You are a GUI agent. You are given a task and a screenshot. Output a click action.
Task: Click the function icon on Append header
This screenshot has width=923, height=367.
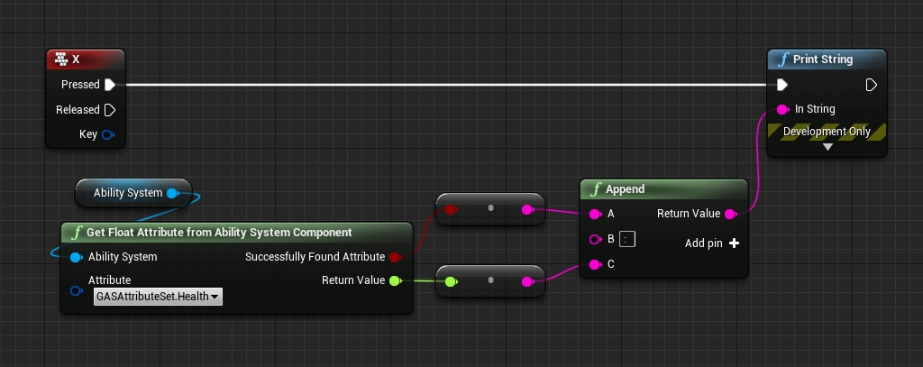pos(597,189)
